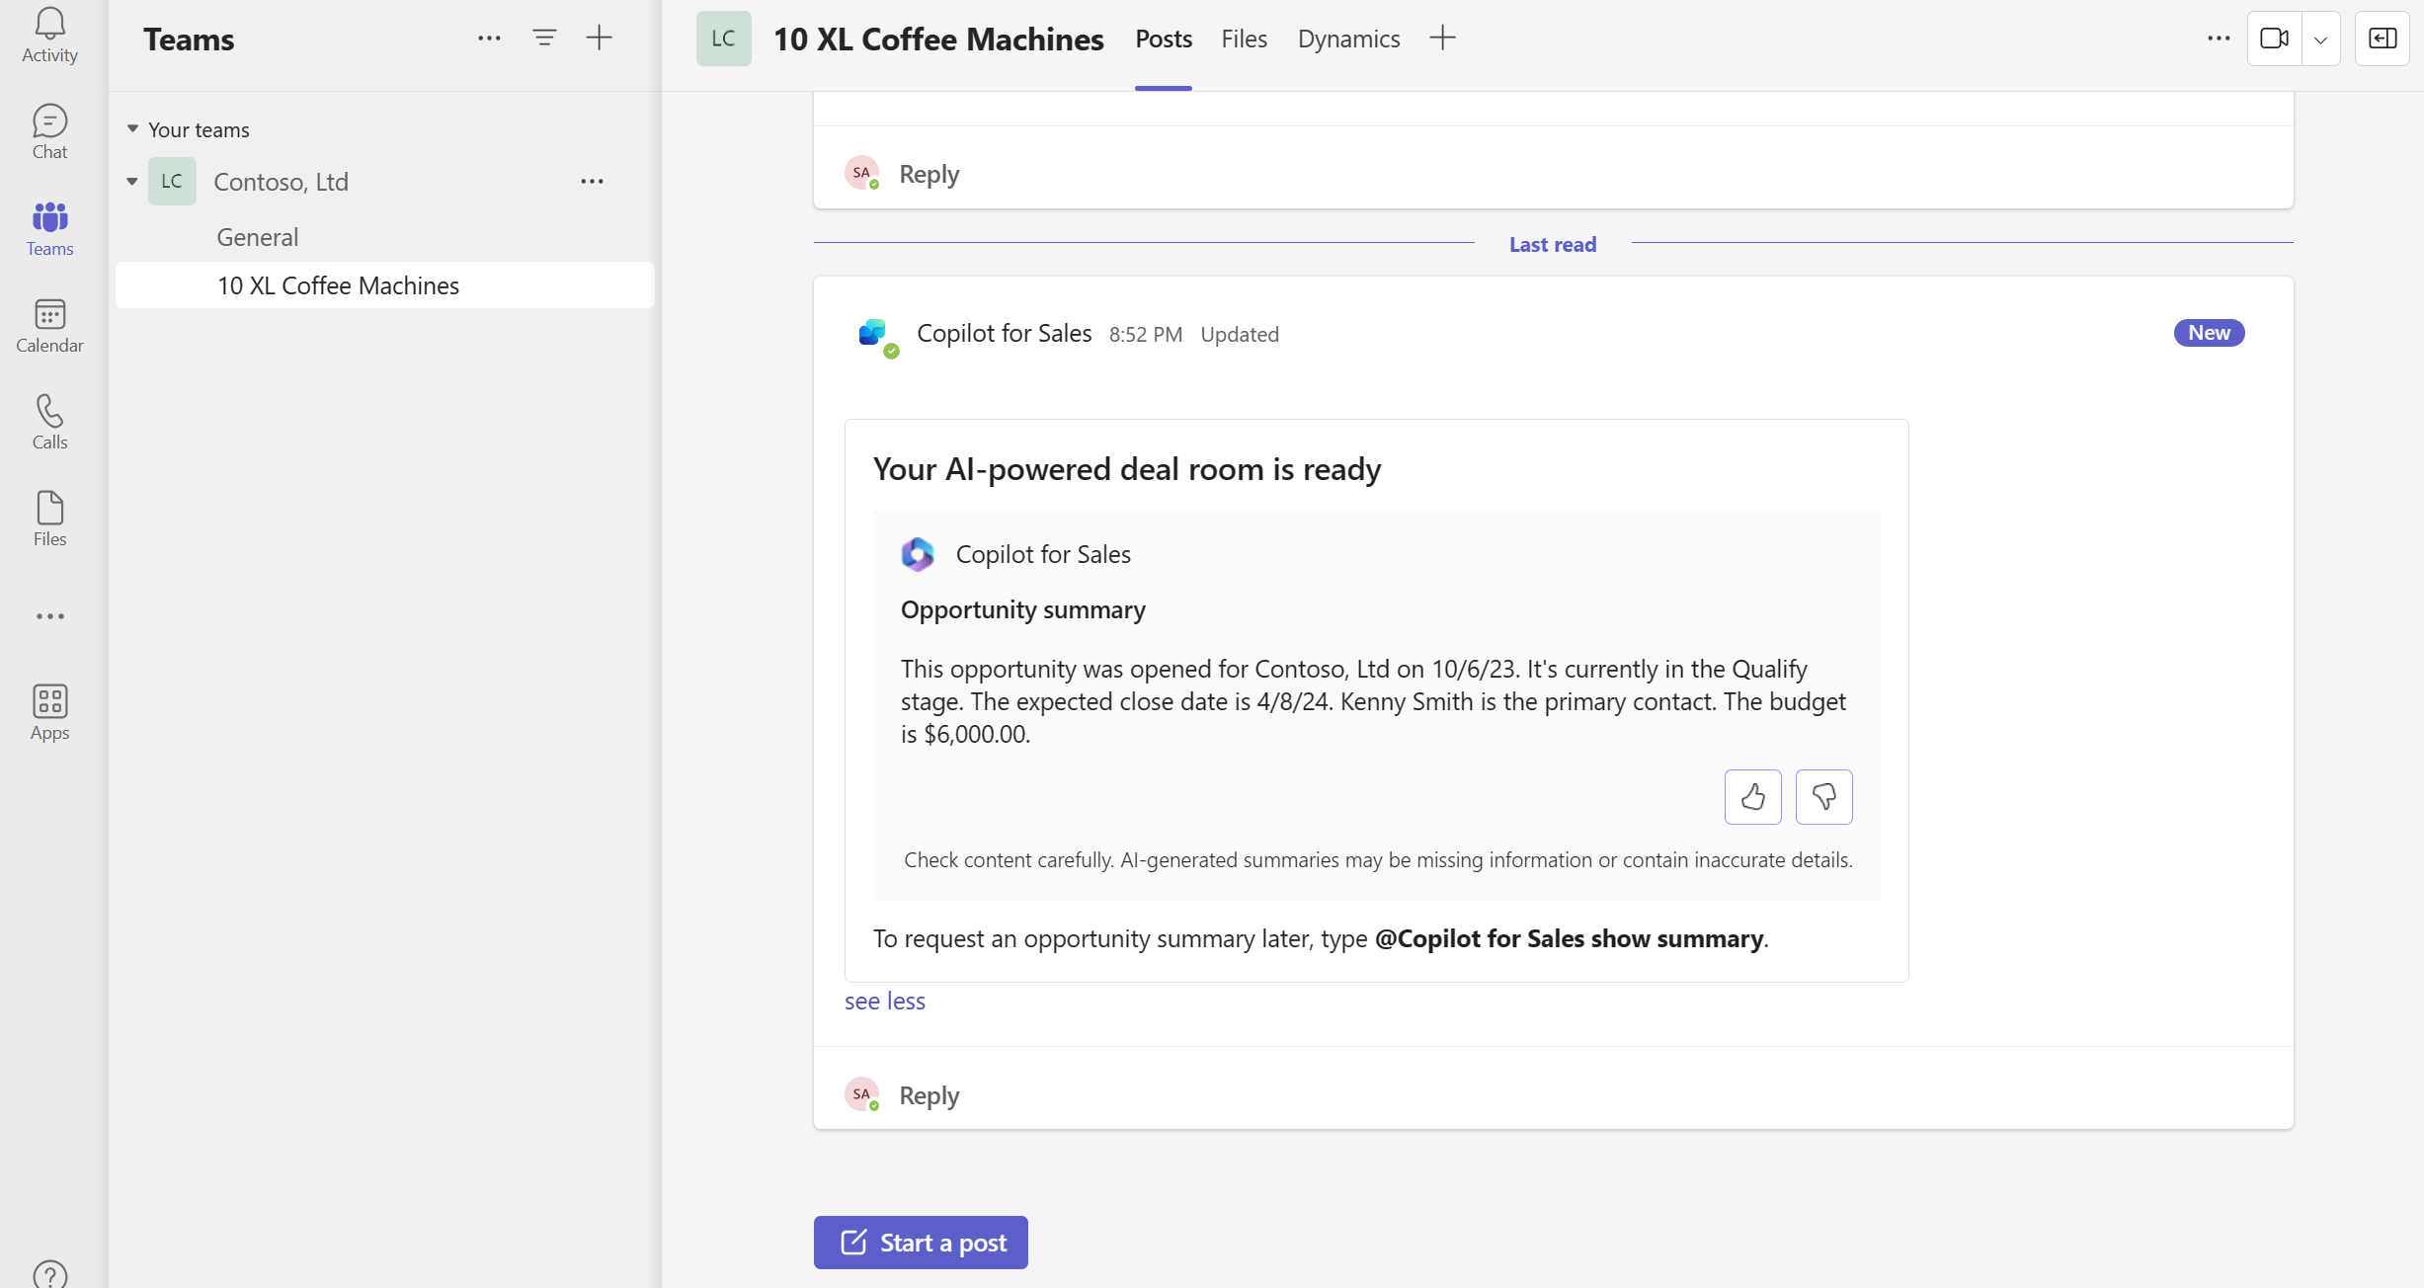
Task: Click Start a post button
Action: [x=922, y=1242]
